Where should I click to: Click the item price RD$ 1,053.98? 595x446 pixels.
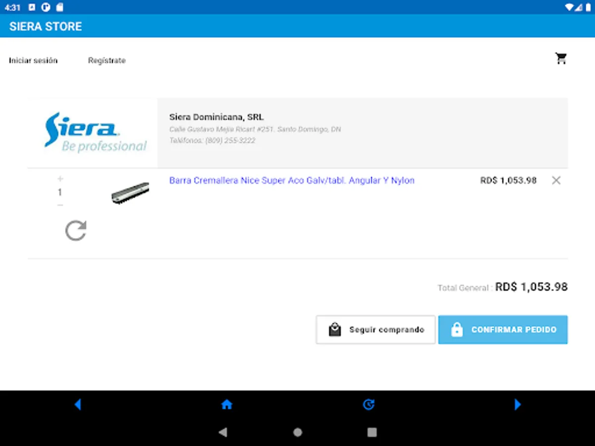pyautogui.click(x=508, y=180)
